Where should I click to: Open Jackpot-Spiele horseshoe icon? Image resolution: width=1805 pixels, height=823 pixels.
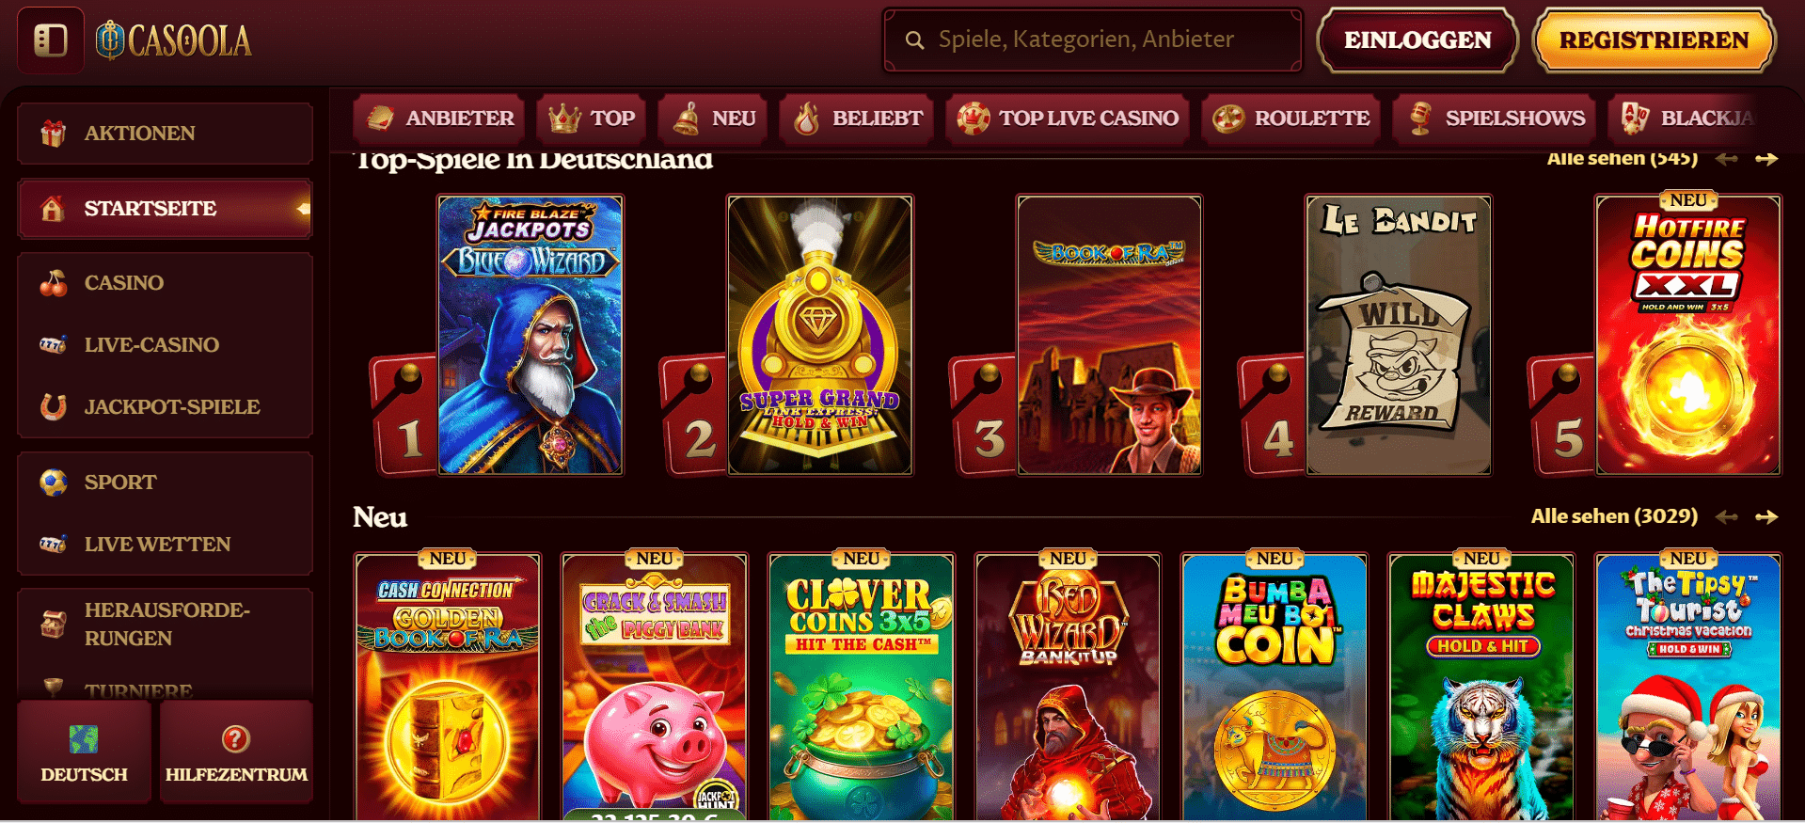54,406
